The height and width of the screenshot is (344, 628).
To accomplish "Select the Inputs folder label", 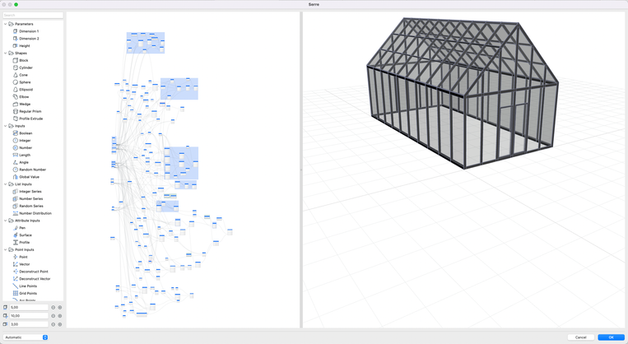I will [x=20, y=126].
